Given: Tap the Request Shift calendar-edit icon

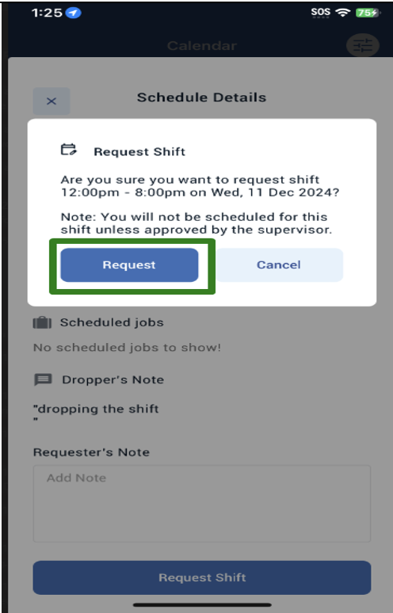Looking at the screenshot, I should coord(69,150).
